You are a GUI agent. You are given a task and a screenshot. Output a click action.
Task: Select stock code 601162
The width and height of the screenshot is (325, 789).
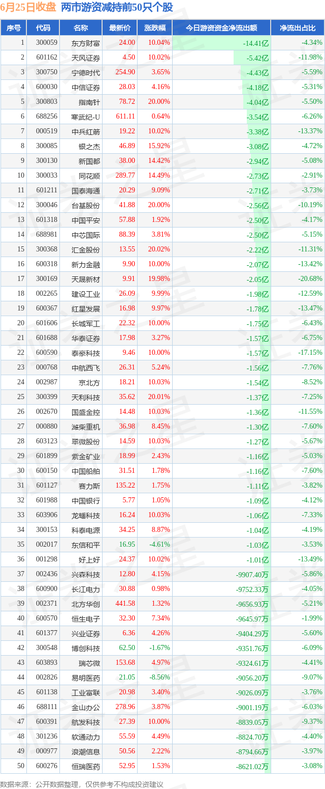click(x=46, y=58)
